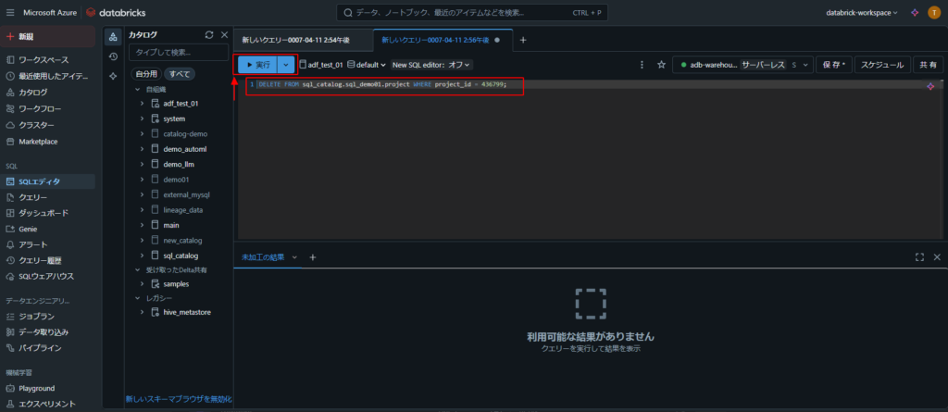Click 新しいスキーマブラウザを無効化 link
Screen dimensions: 948x412
(179, 399)
